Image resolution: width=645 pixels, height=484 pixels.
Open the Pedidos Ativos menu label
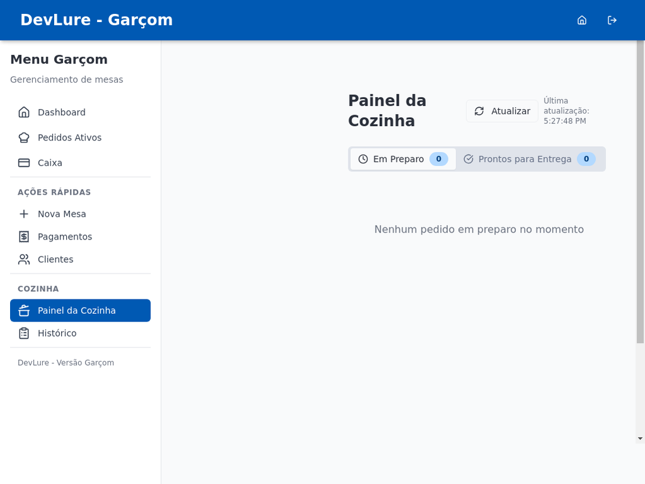click(69, 137)
